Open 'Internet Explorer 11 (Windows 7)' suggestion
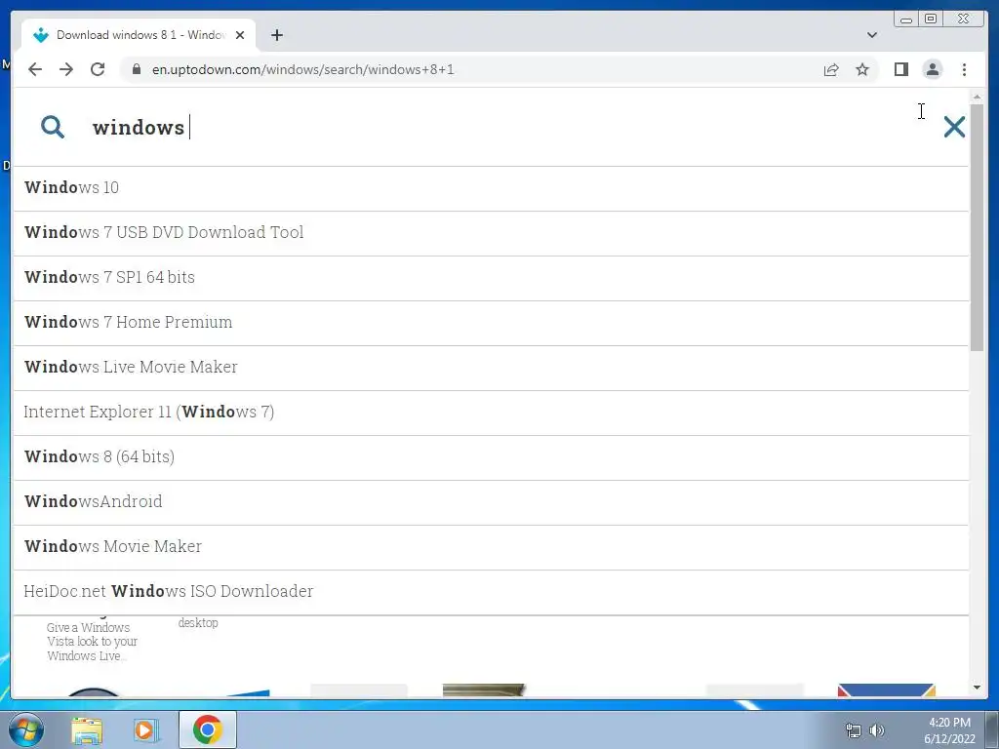999x749 pixels. pyautogui.click(x=491, y=413)
